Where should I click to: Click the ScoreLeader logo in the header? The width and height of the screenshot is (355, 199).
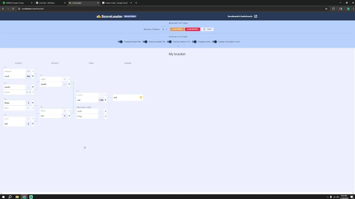click(110, 16)
